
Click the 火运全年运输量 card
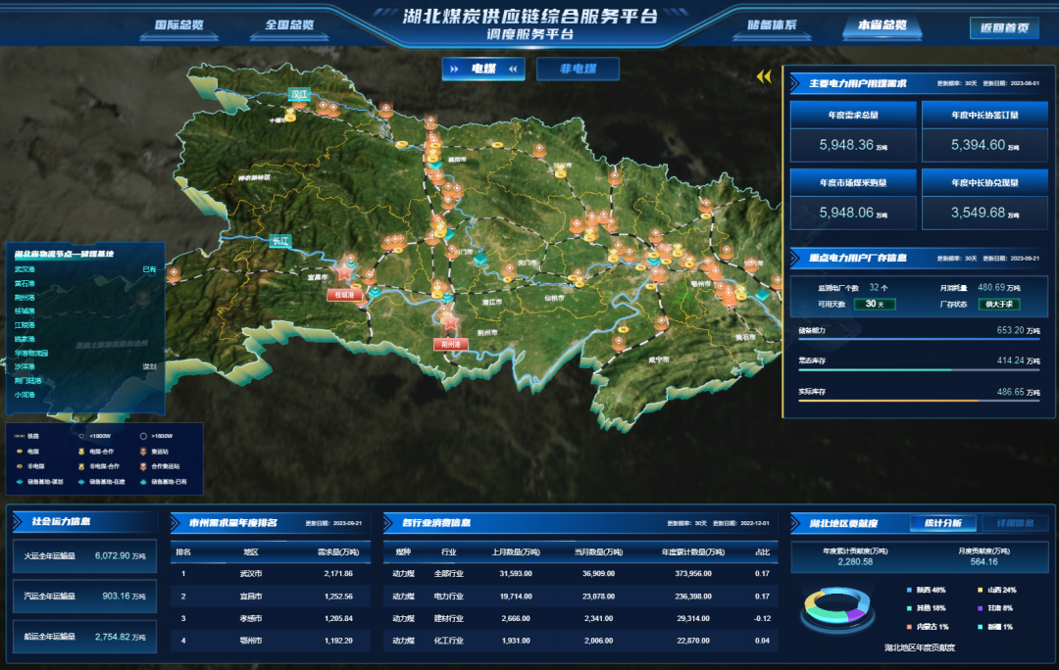(x=84, y=556)
